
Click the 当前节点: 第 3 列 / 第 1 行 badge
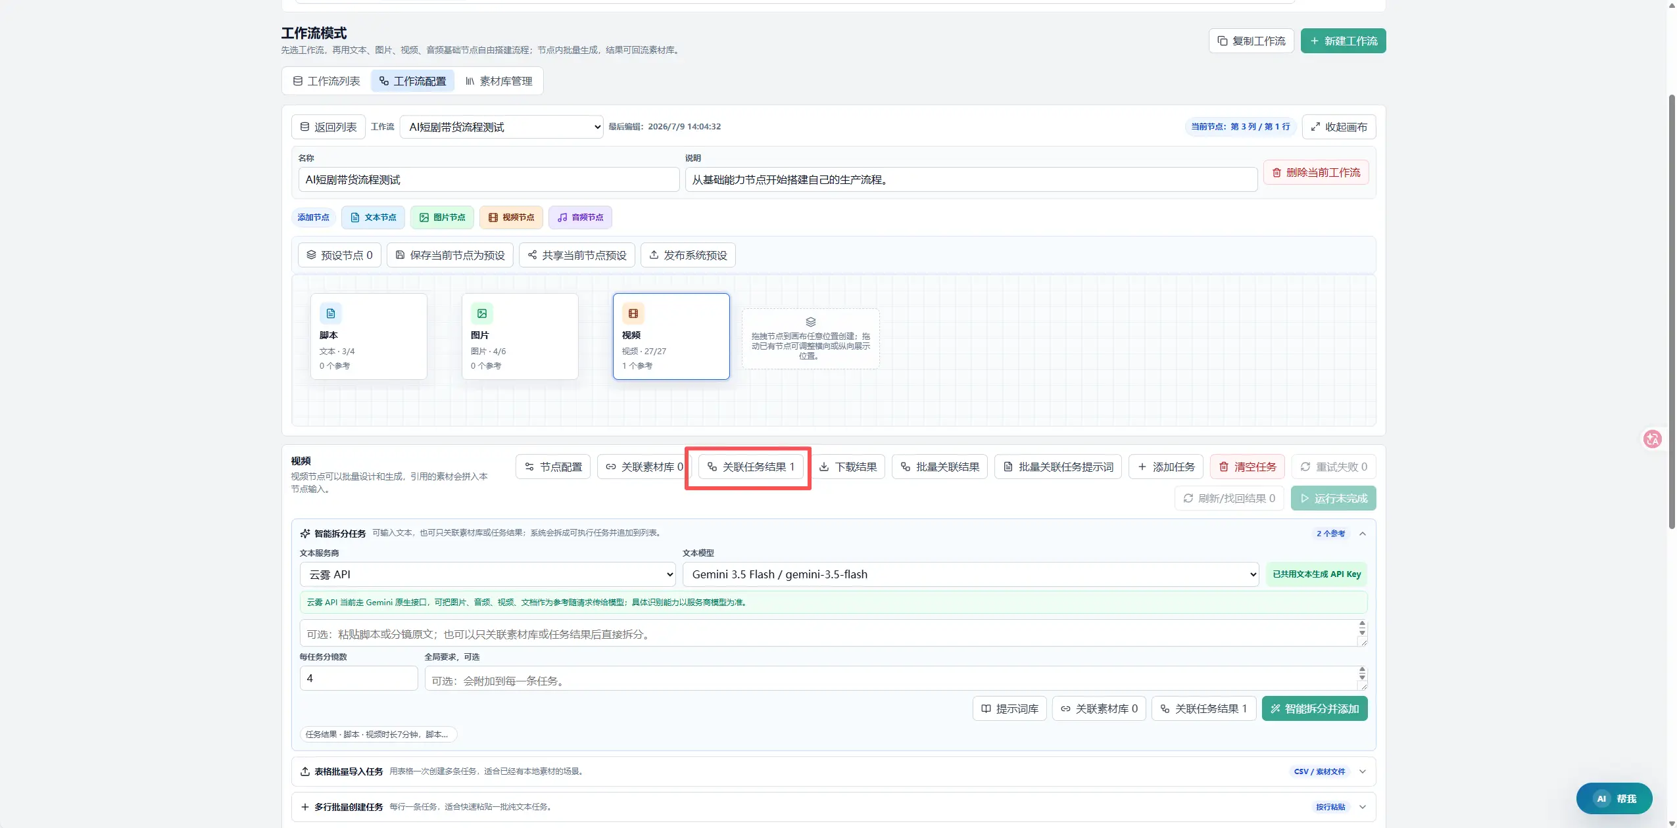pos(1240,127)
